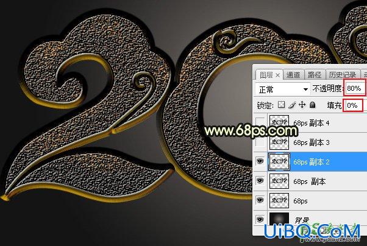Hide the 68ps layer
Screen dimensions: 367x246
tap(260, 200)
